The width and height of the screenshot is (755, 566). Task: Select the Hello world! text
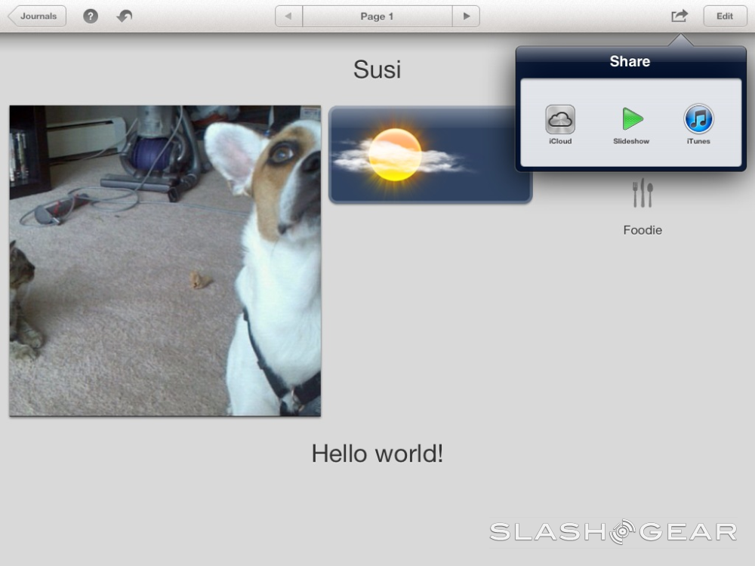[x=377, y=454]
